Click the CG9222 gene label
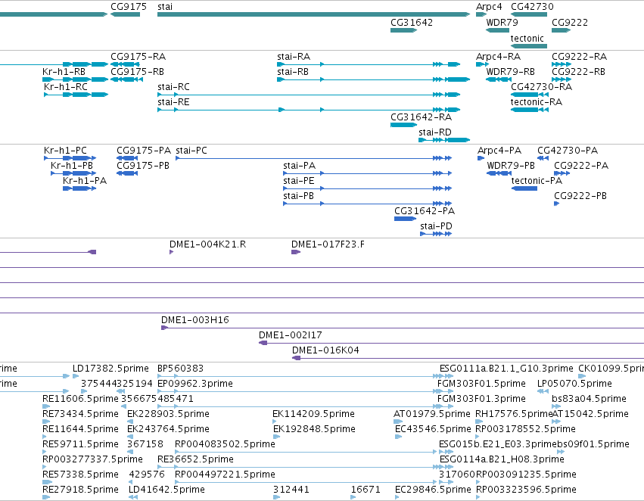The height and width of the screenshot is (501, 644). [570, 23]
